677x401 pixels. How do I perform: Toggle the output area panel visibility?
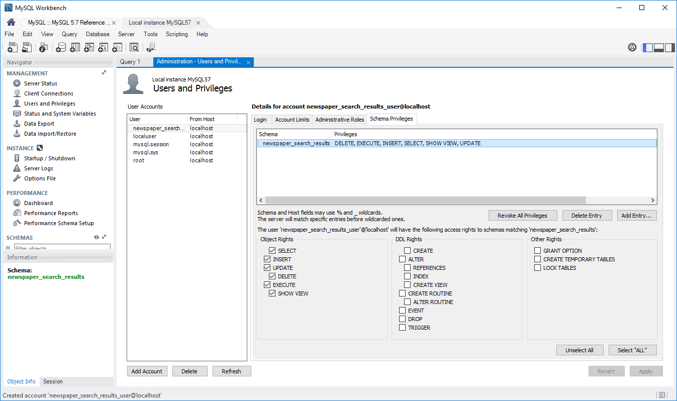click(659, 47)
